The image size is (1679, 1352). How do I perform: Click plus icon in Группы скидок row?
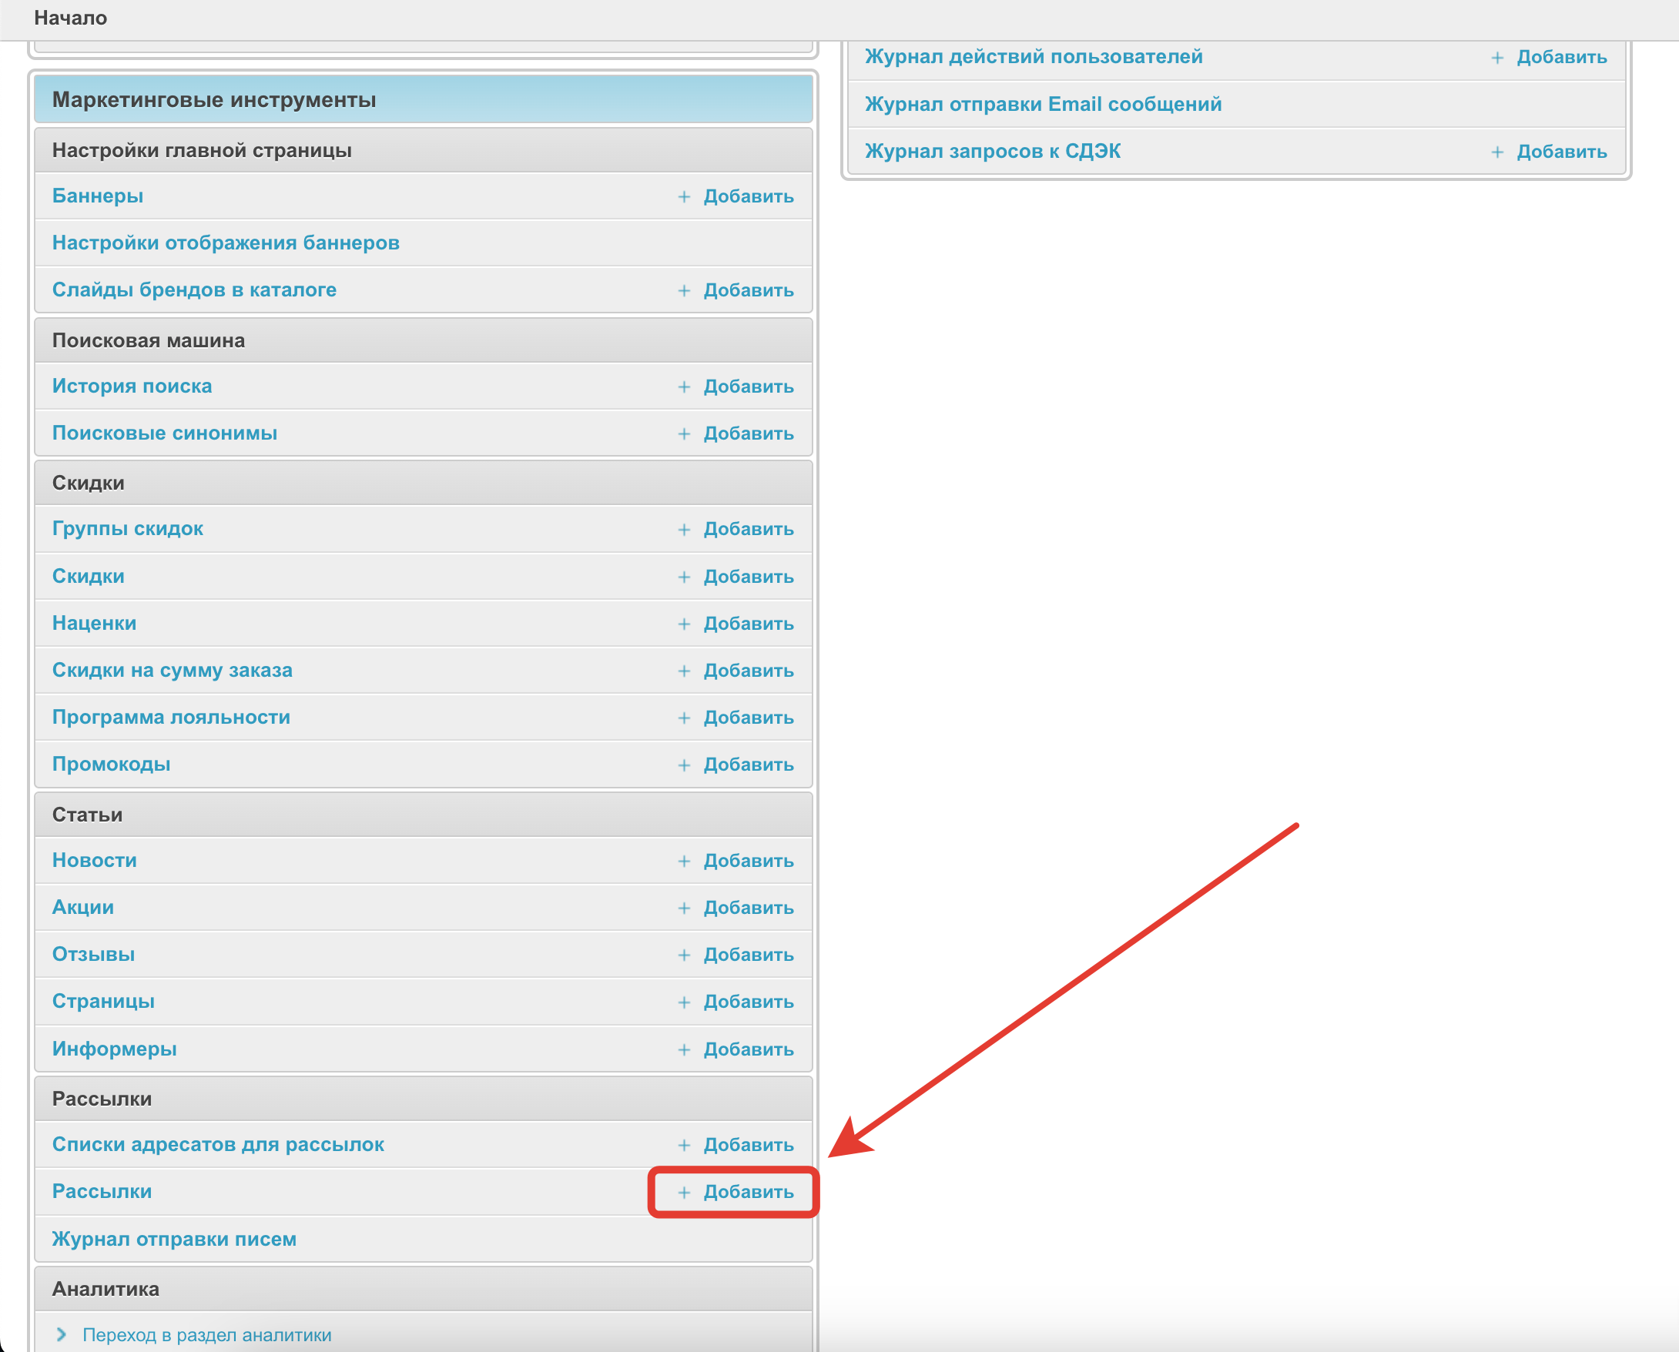coord(683,530)
